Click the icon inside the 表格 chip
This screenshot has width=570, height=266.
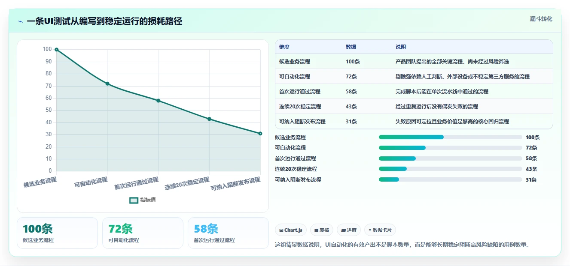point(316,230)
